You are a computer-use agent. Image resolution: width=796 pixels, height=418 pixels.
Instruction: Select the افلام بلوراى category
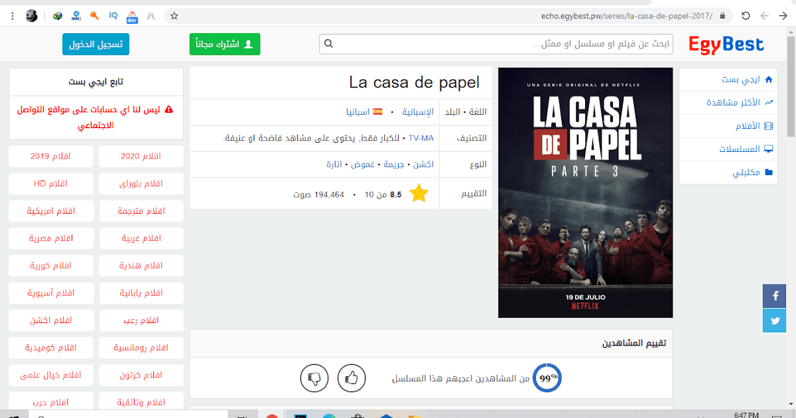[141, 184]
